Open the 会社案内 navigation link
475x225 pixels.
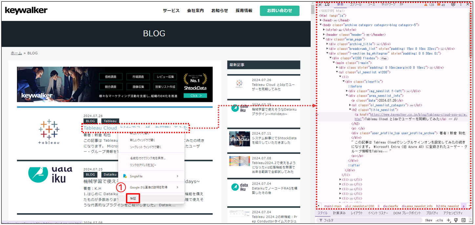pos(196,10)
